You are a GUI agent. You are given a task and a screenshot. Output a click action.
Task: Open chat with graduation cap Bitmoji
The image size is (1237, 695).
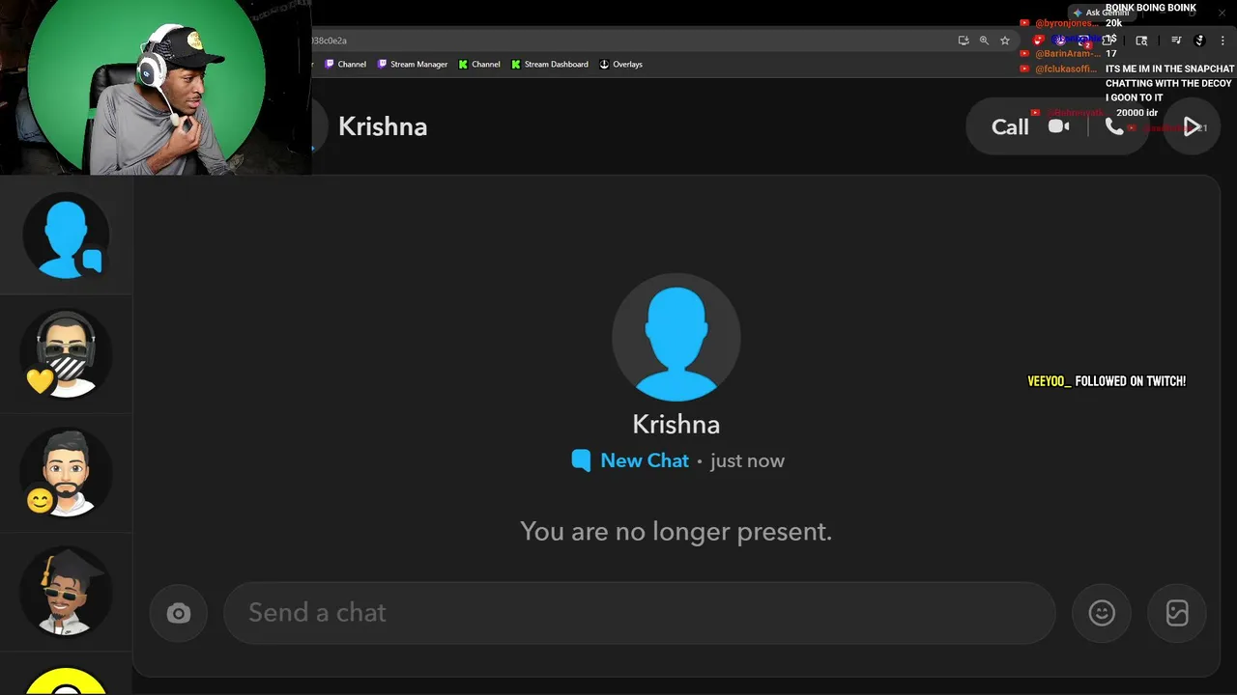[66, 592]
